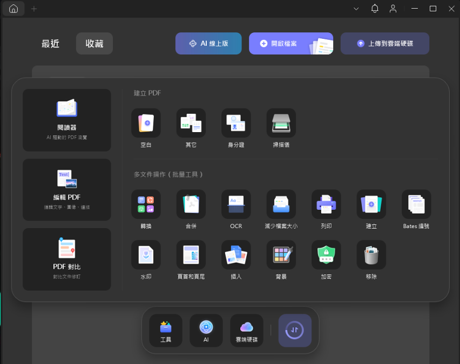Select the 轉換 convert batch tool
The height and width of the screenshot is (364, 460).
pos(146,204)
